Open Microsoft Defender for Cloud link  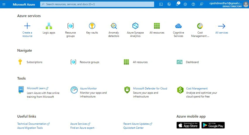pos(150,89)
